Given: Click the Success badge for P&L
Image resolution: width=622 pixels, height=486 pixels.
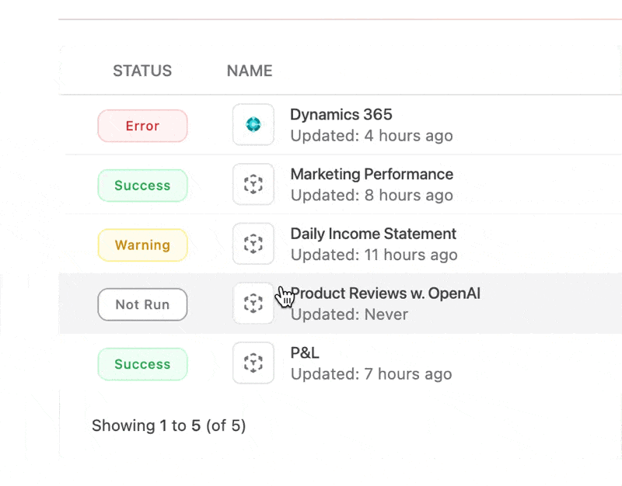Looking at the screenshot, I should (142, 364).
